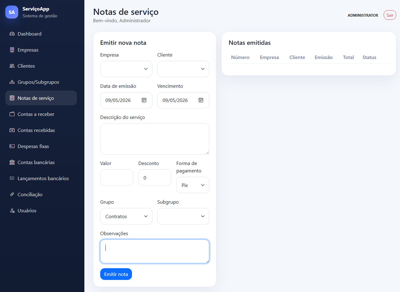Click the Lançamentos bancários list icon
The height and width of the screenshot is (292, 400).
(12, 178)
